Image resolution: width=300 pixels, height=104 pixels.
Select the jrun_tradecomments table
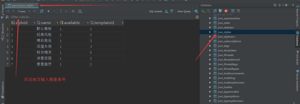pos(231,73)
